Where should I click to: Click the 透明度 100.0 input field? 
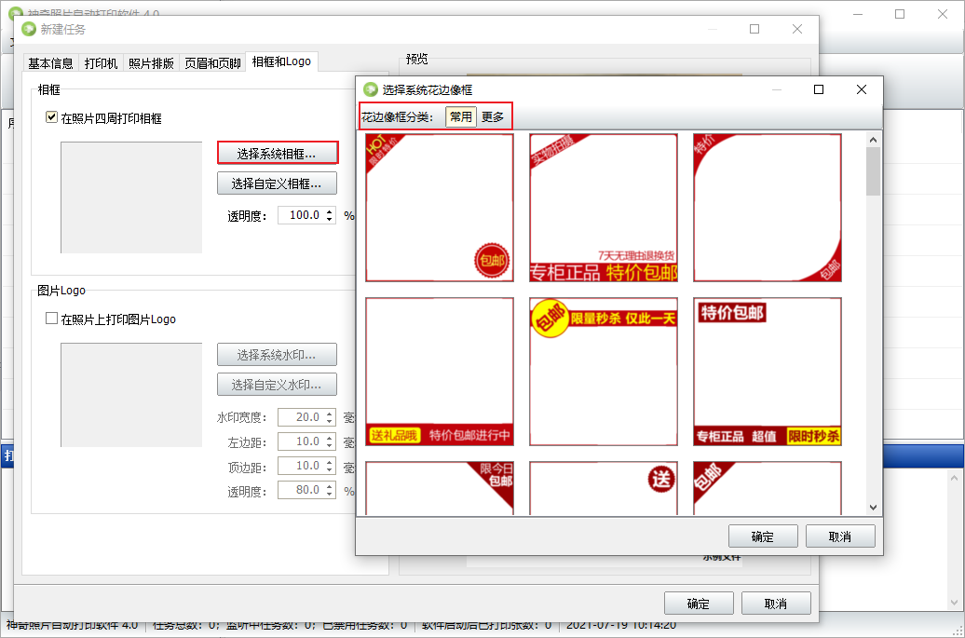(299, 215)
